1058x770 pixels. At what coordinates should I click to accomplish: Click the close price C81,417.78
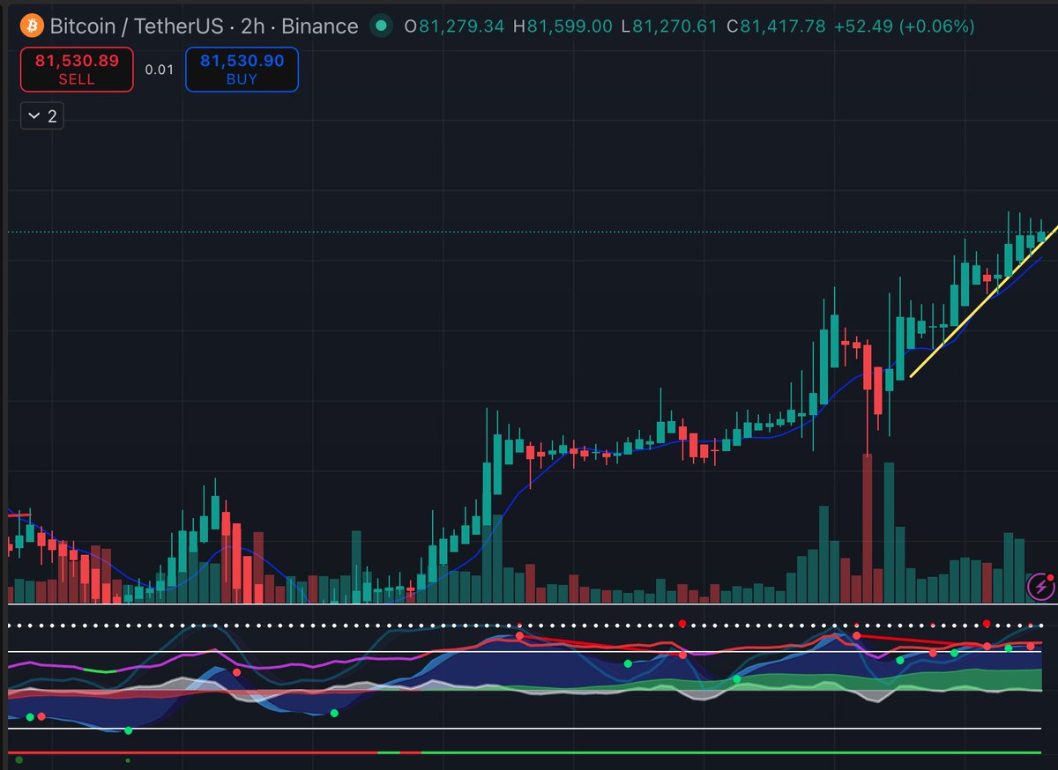(776, 26)
